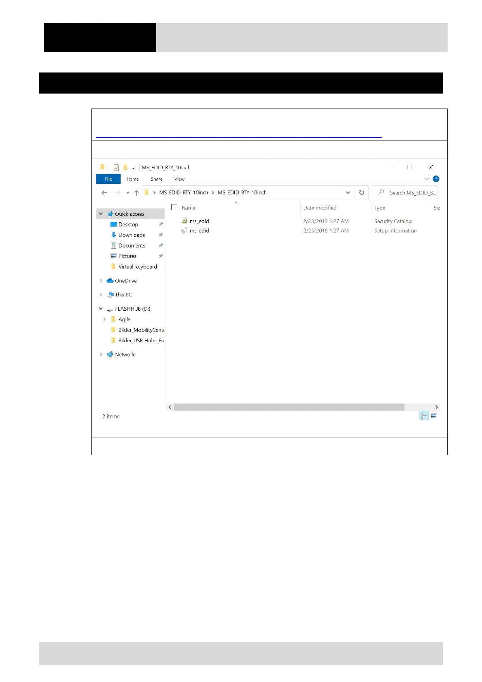Sort by the Name column header
The width and height of the screenshot is (482, 682).
(x=188, y=208)
